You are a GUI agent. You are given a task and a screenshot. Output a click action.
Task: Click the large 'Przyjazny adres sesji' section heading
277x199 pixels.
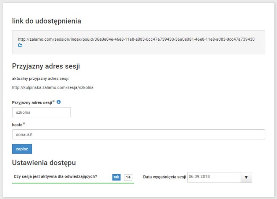click(46, 66)
